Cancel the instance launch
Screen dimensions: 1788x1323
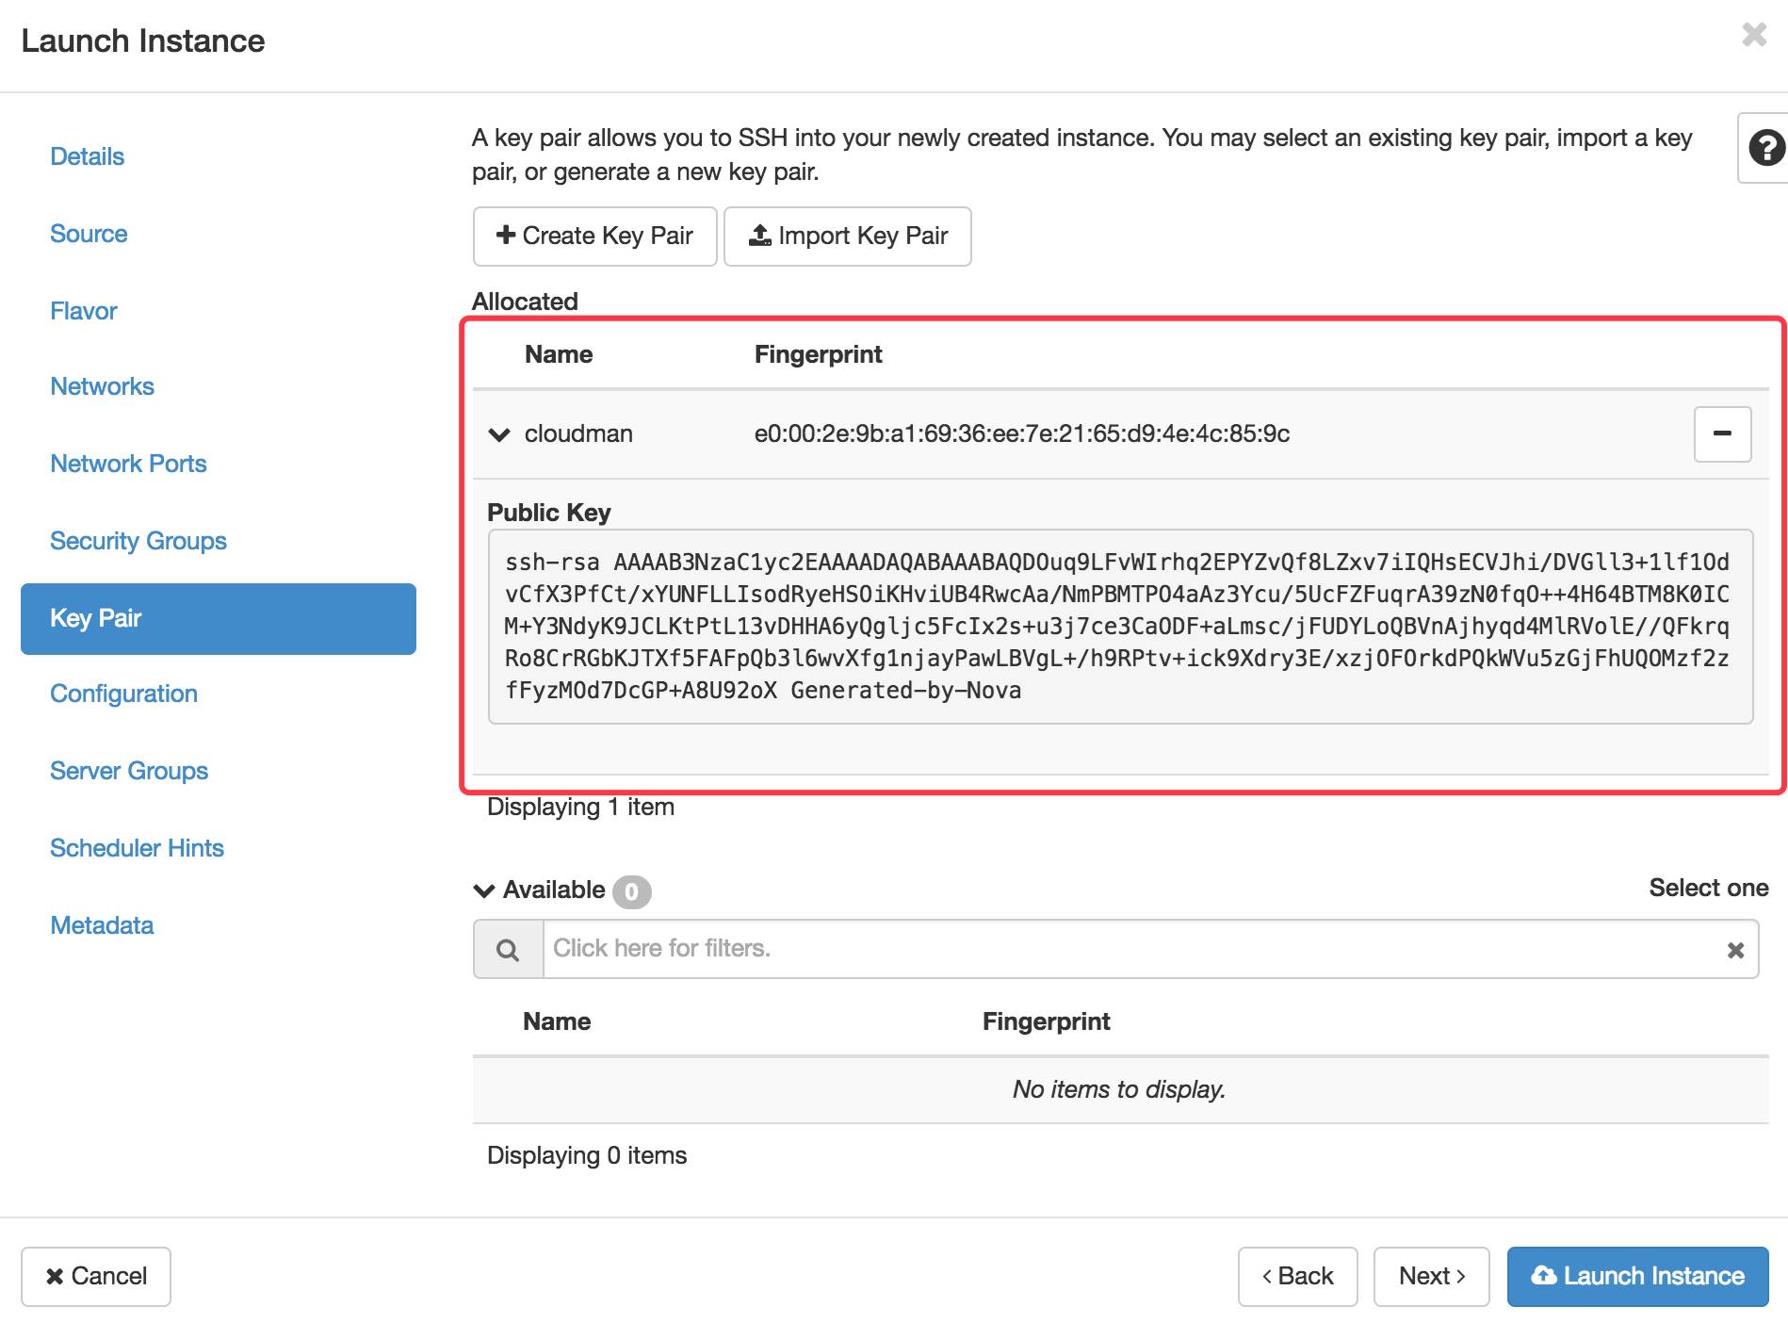[x=95, y=1276]
